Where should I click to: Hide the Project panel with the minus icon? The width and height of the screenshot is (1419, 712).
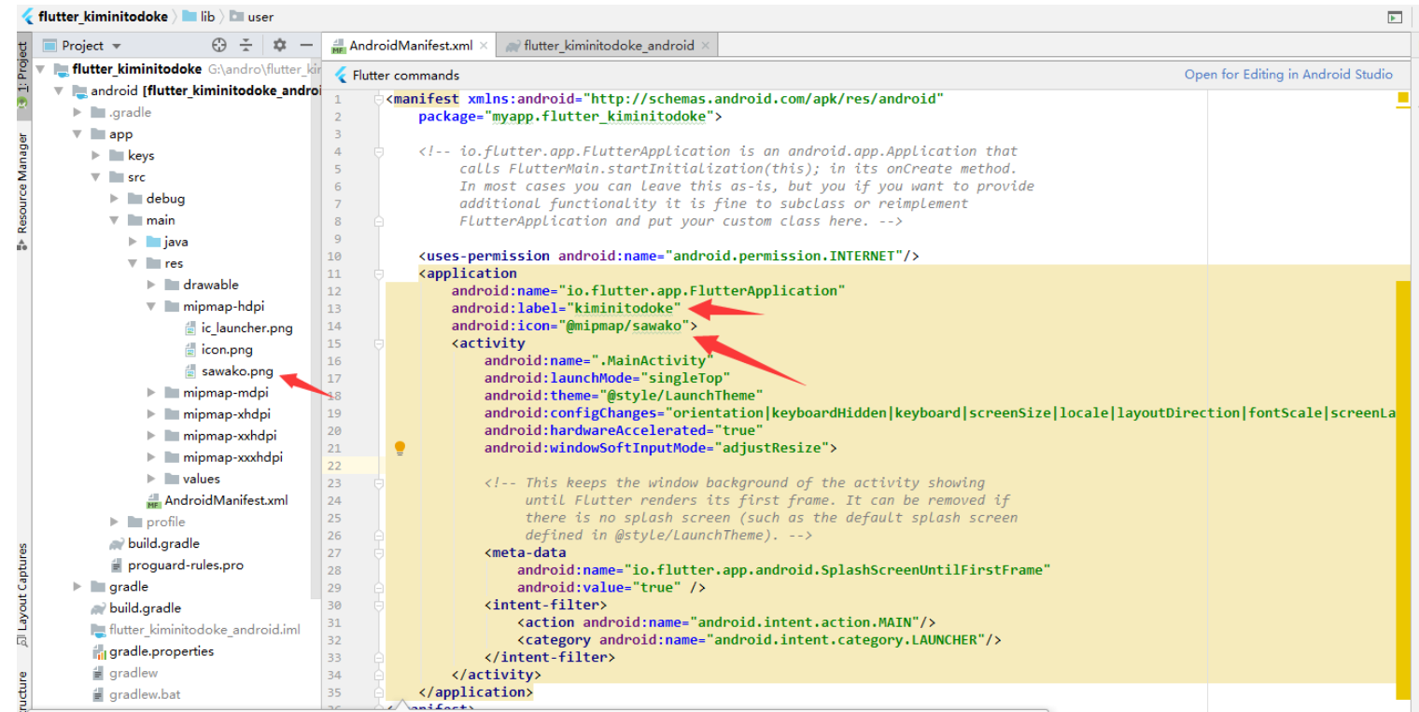point(306,45)
